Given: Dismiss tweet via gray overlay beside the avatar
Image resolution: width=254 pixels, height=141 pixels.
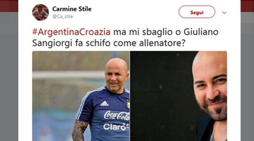Looking at the screenshot, I should coord(9,76).
